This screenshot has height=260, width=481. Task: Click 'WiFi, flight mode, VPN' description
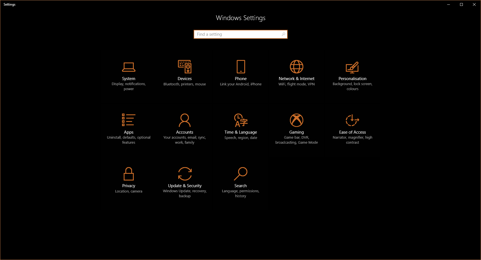(x=297, y=84)
